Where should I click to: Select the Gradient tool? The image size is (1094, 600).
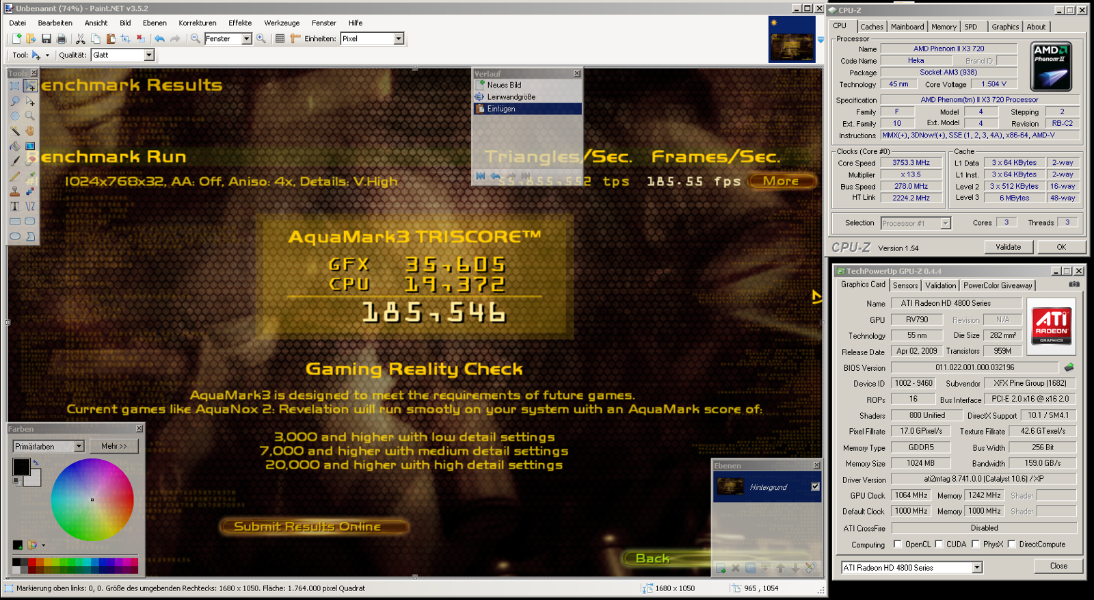point(30,146)
